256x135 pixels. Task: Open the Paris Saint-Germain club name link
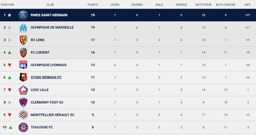coord(49,15)
